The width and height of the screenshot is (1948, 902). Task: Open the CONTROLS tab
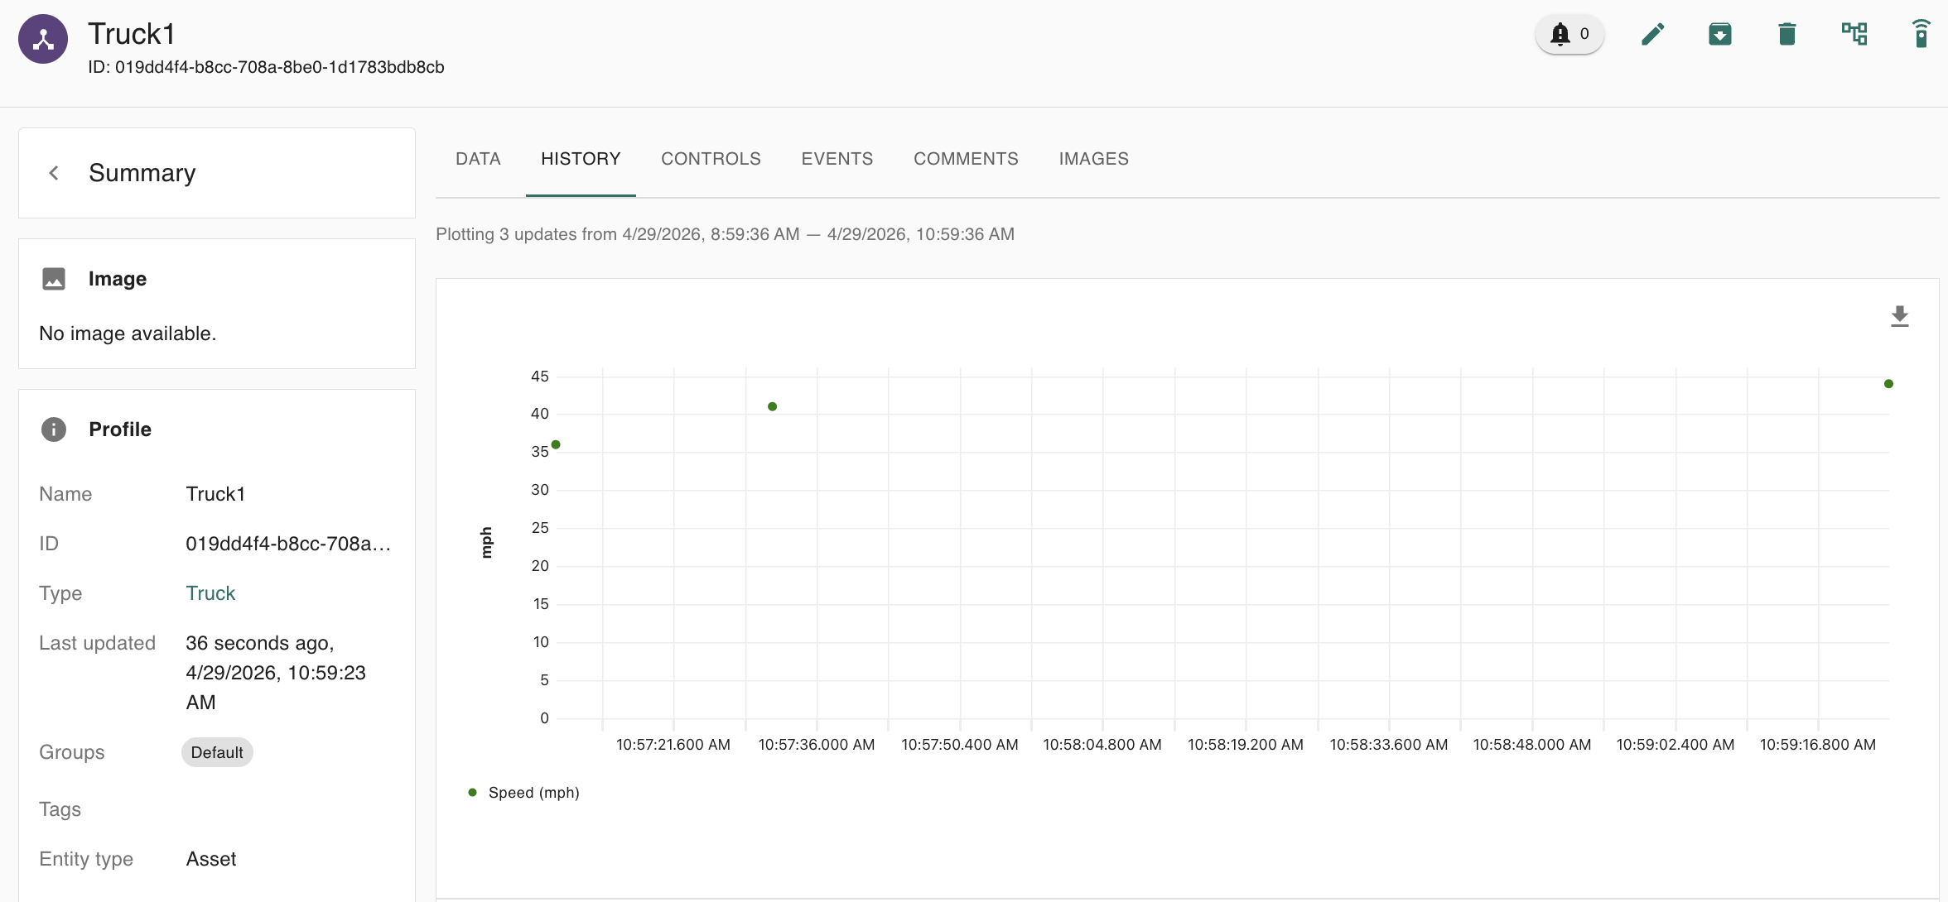tap(711, 159)
